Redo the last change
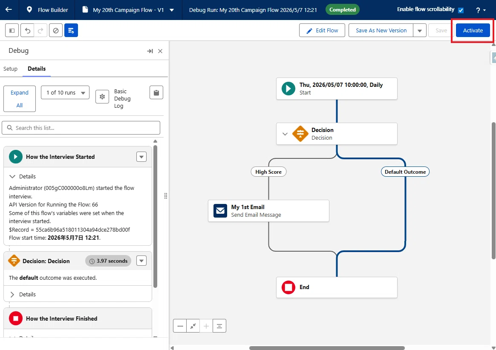Screen dimensions: 496x350 click(40, 30)
